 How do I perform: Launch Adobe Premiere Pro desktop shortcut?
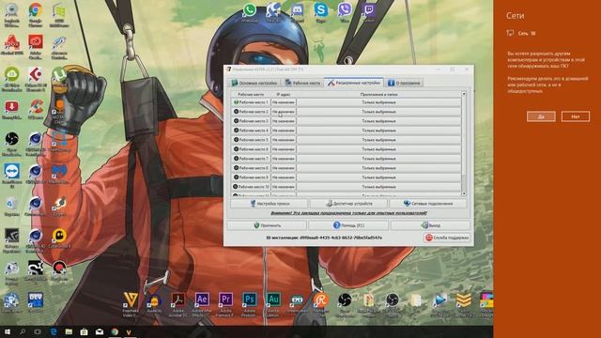pos(225,303)
